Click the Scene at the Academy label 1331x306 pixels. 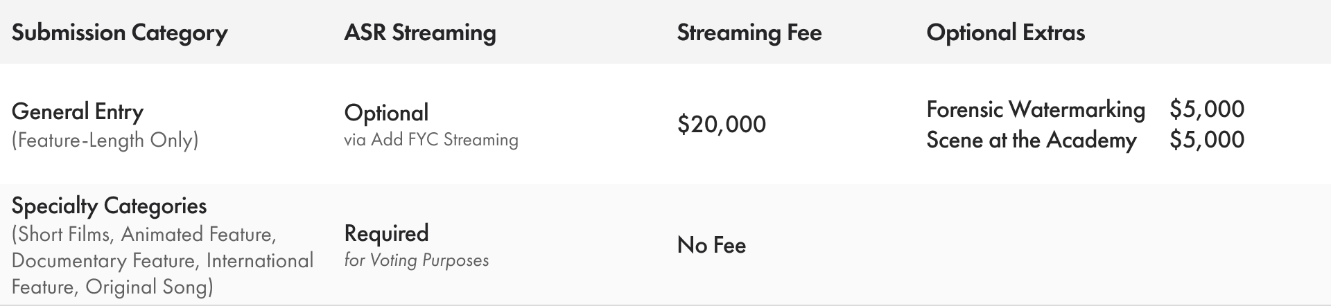1032,140
